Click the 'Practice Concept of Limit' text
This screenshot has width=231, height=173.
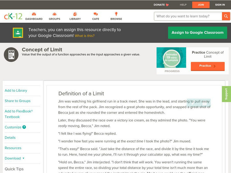[208, 54]
